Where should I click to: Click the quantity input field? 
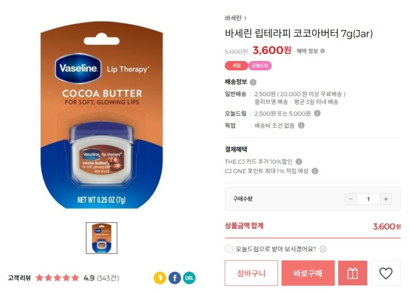(x=368, y=199)
